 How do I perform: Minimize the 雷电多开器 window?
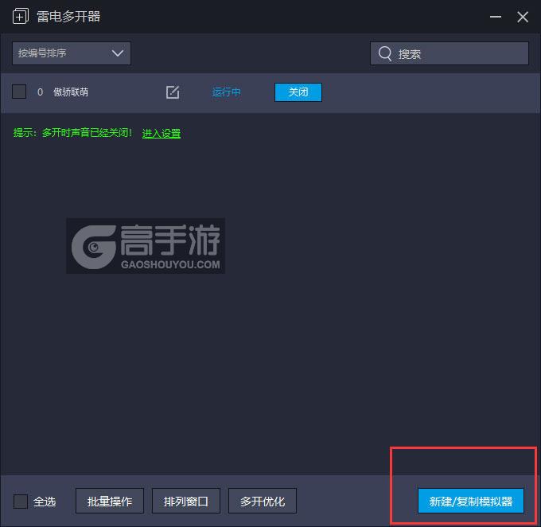click(x=496, y=17)
